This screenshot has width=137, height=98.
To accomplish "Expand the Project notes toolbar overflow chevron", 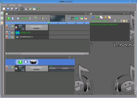I will coord(129,21).
